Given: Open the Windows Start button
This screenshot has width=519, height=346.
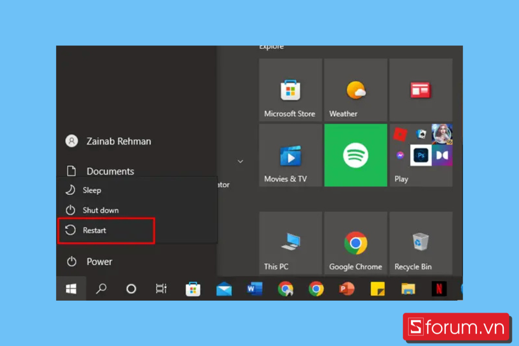Looking at the screenshot, I should coord(71,289).
